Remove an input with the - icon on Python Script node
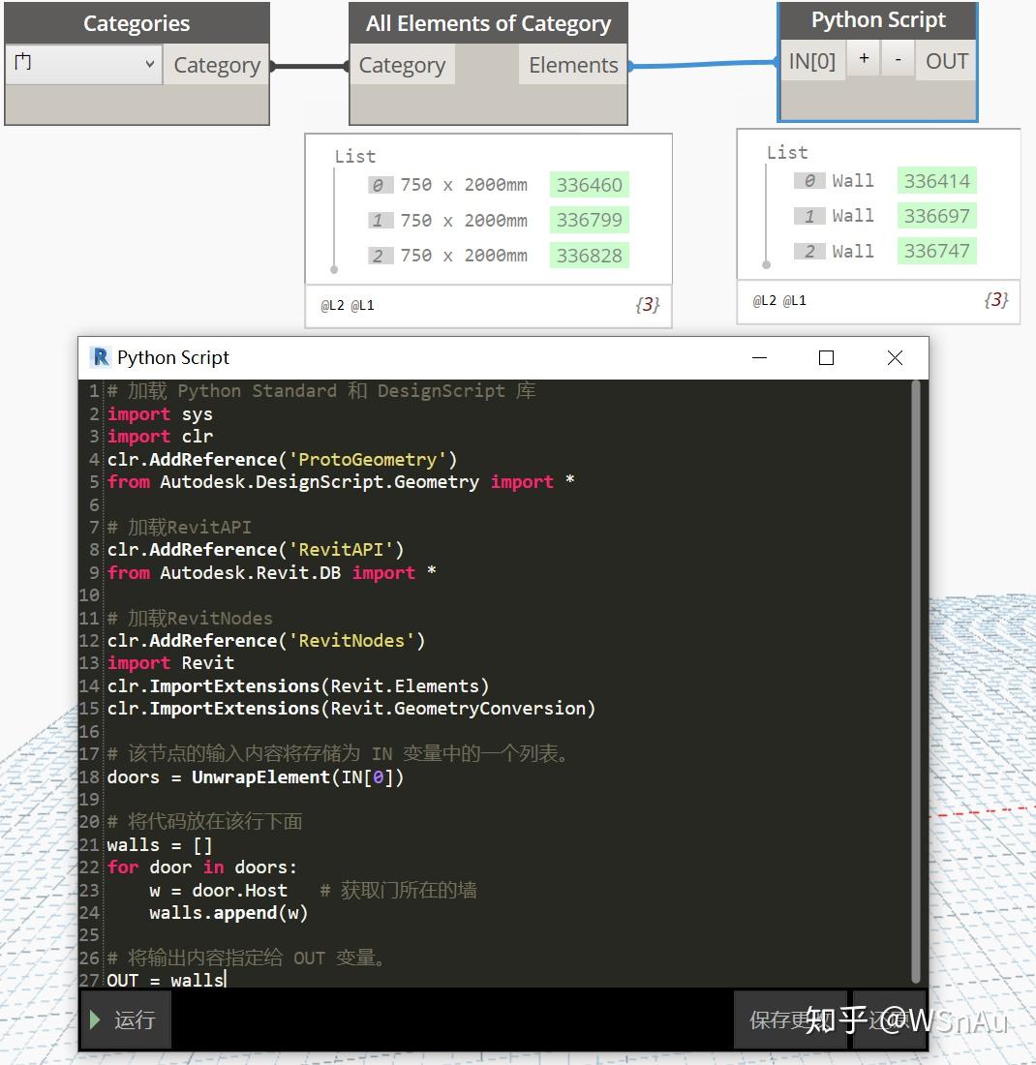Viewport: 1036px width, 1065px height. point(898,58)
